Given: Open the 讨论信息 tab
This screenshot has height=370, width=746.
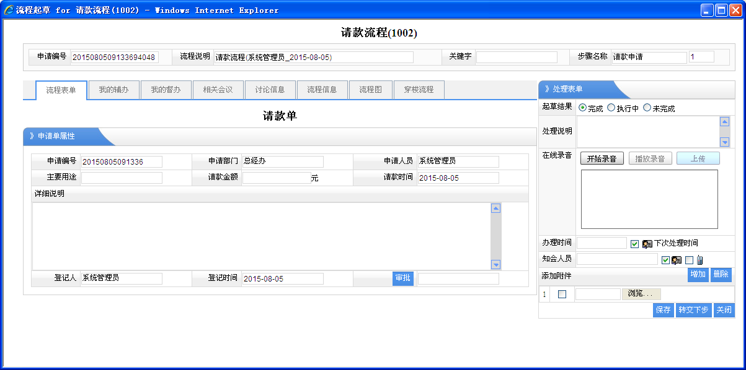Looking at the screenshot, I should [x=270, y=90].
